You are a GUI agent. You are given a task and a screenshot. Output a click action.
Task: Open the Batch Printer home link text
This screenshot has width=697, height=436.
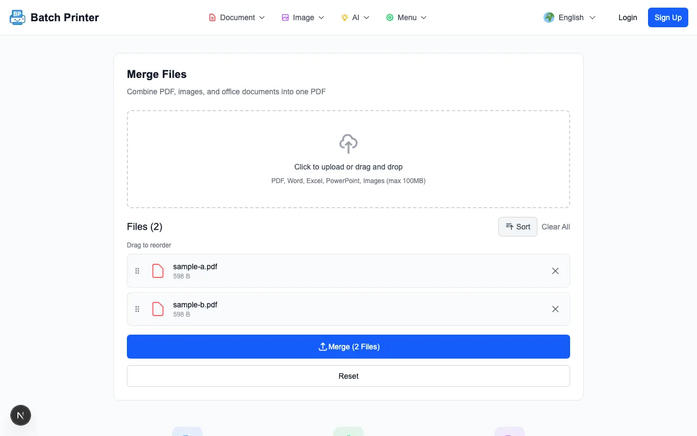(65, 17)
